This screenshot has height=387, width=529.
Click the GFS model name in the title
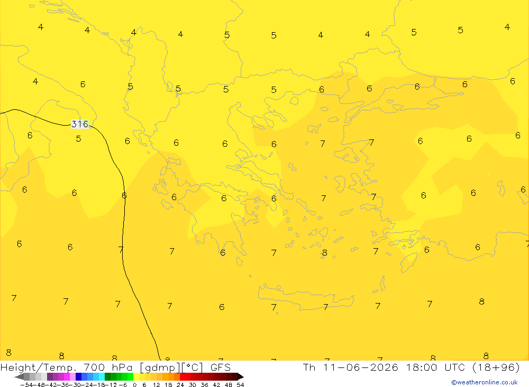click(220, 367)
